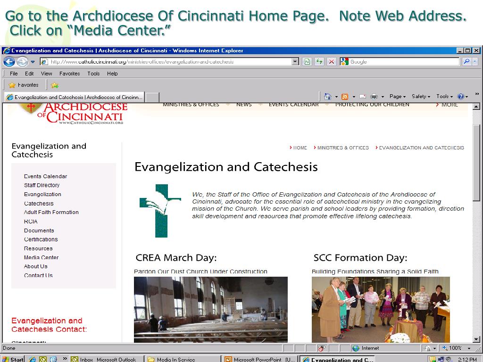Click the Print icon
Screen dimensions: 483x362
pyautogui.click(x=374, y=97)
